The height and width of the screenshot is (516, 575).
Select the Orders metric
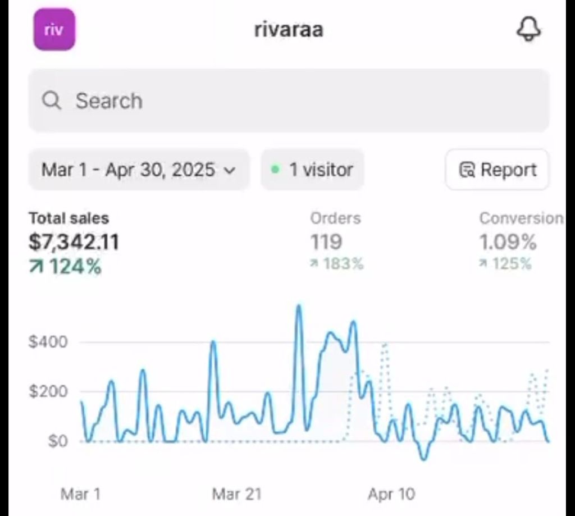337,241
